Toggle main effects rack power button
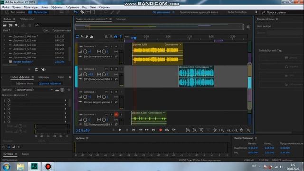The height and width of the screenshot is (171, 304). [4, 147]
